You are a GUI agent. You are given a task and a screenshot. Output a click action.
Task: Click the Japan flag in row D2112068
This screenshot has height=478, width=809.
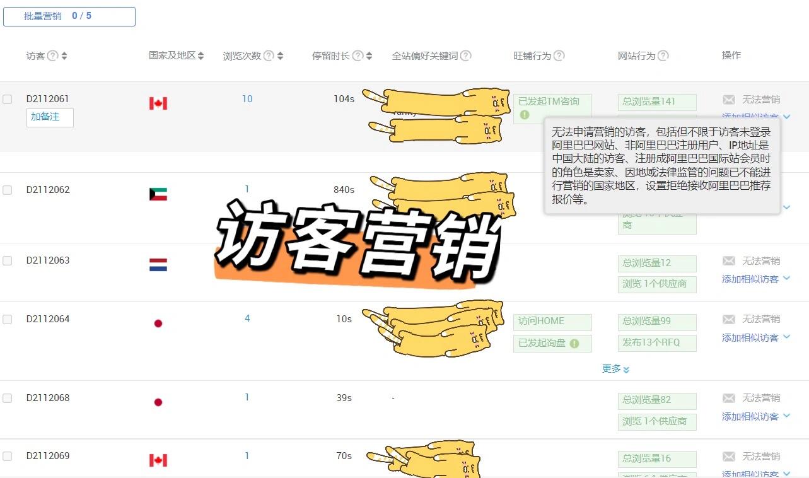pos(158,402)
